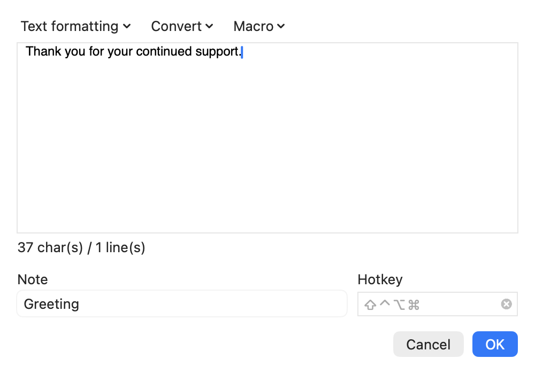Click the "37 char(s) / 1 line(s)" counter label
The width and height of the screenshot is (535, 374).
coord(81,247)
